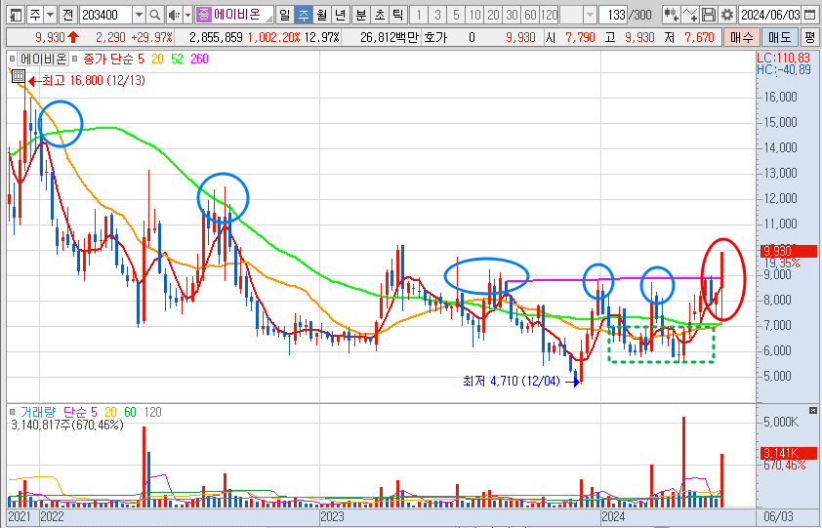Choose the 30 interval button
Screen dimensions: 822x528
pos(512,15)
